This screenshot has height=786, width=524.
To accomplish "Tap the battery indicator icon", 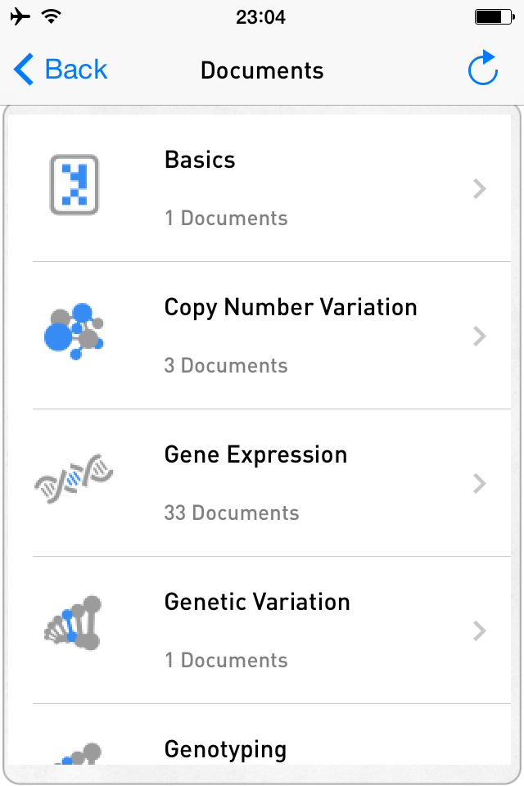I will point(493,16).
